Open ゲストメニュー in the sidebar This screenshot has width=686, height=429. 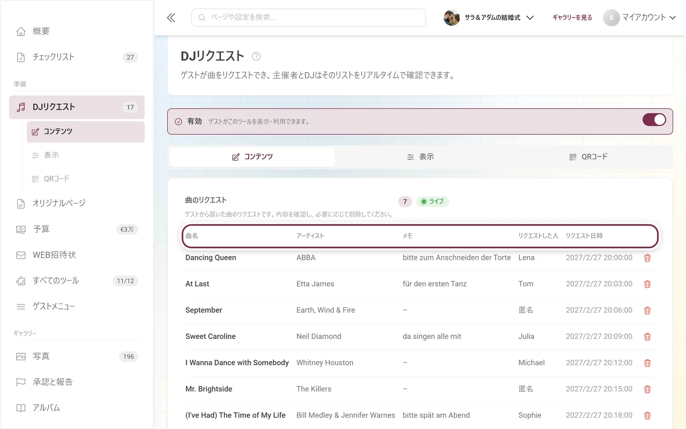point(77,306)
